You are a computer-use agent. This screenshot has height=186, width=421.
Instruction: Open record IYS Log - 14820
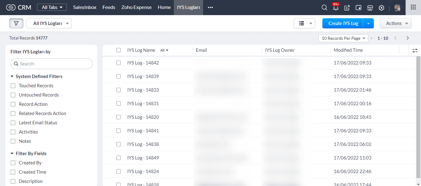coord(143,117)
